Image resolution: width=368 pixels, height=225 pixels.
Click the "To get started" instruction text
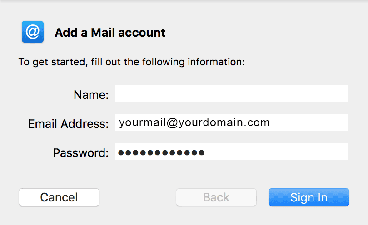coord(132,62)
